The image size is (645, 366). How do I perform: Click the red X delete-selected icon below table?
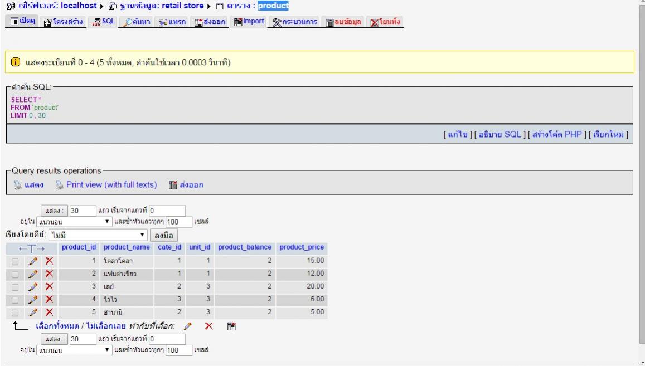[x=208, y=326]
